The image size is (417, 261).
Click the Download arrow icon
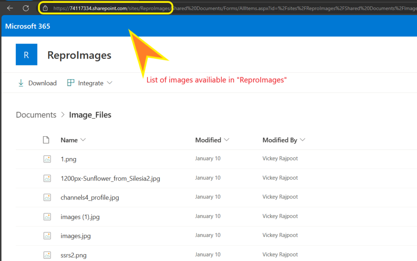(21, 83)
